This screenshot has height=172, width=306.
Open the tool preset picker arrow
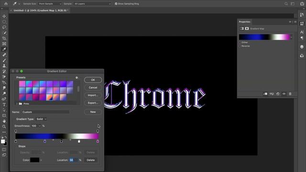click(19, 4)
